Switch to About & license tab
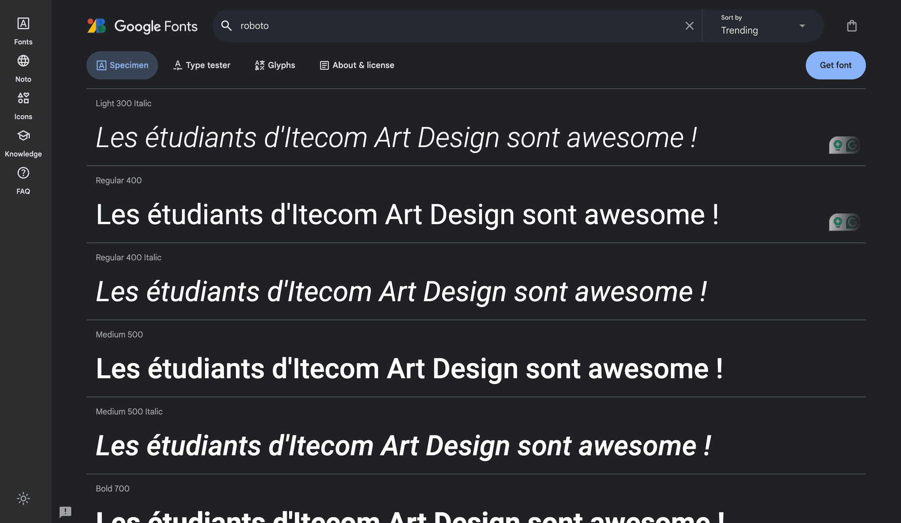The width and height of the screenshot is (901, 523). click(357, 65)
